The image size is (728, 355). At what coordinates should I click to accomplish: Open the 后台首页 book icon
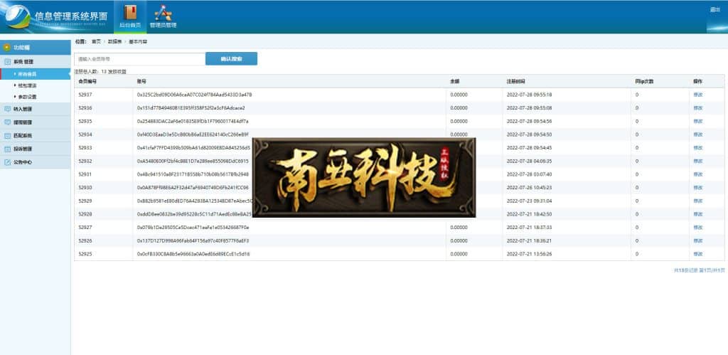click(130, 13)
